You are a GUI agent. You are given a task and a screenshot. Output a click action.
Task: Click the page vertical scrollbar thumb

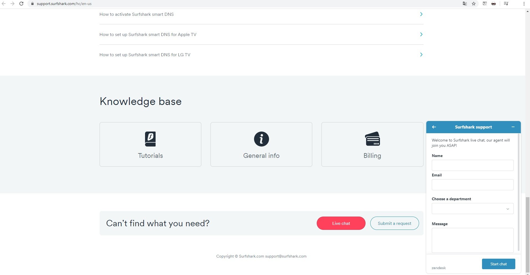pos(528,235)
